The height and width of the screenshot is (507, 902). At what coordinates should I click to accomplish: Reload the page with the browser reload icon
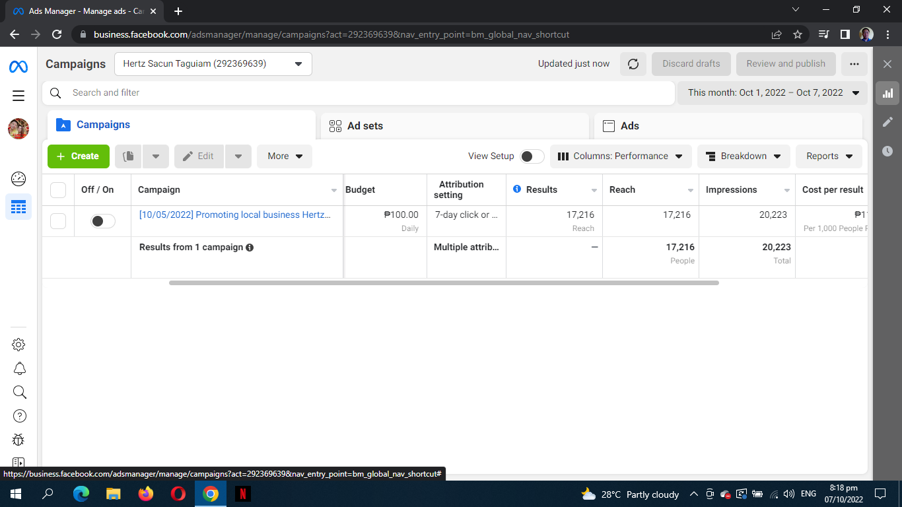coord(57,34)
